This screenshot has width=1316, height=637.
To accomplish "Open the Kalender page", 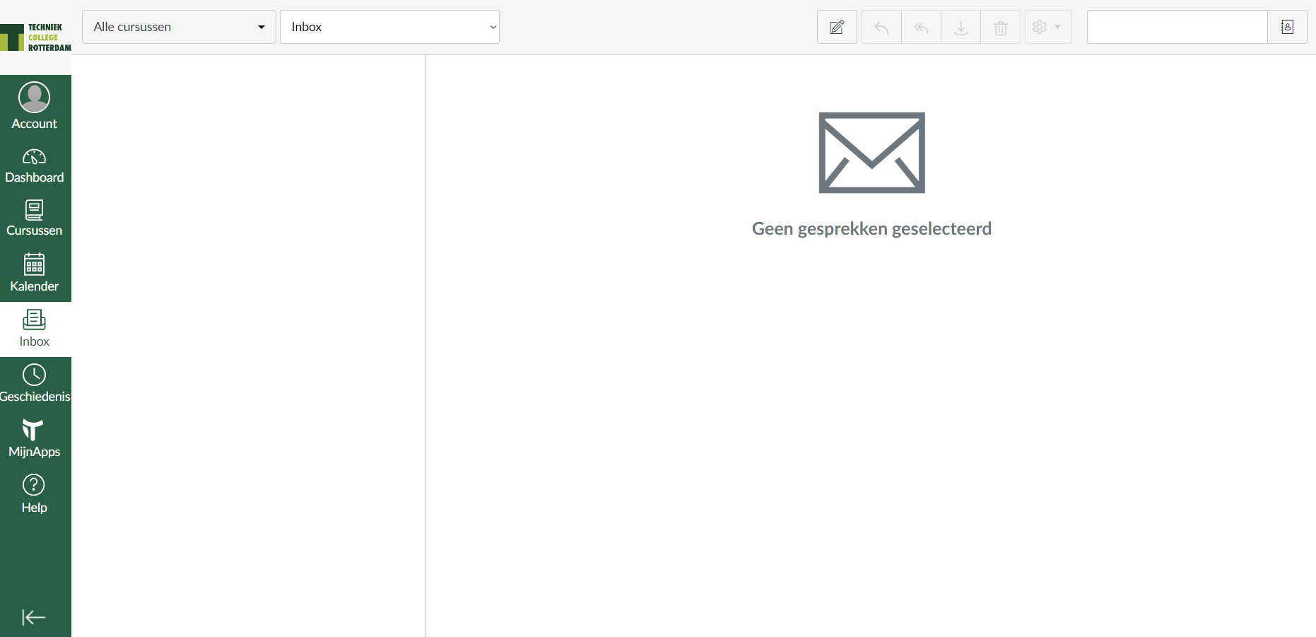I will [x=35, y=273].
